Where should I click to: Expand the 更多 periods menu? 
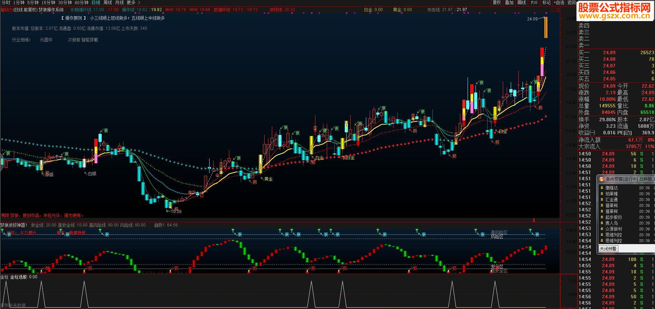pyautogui.click(x=133, y=3)
